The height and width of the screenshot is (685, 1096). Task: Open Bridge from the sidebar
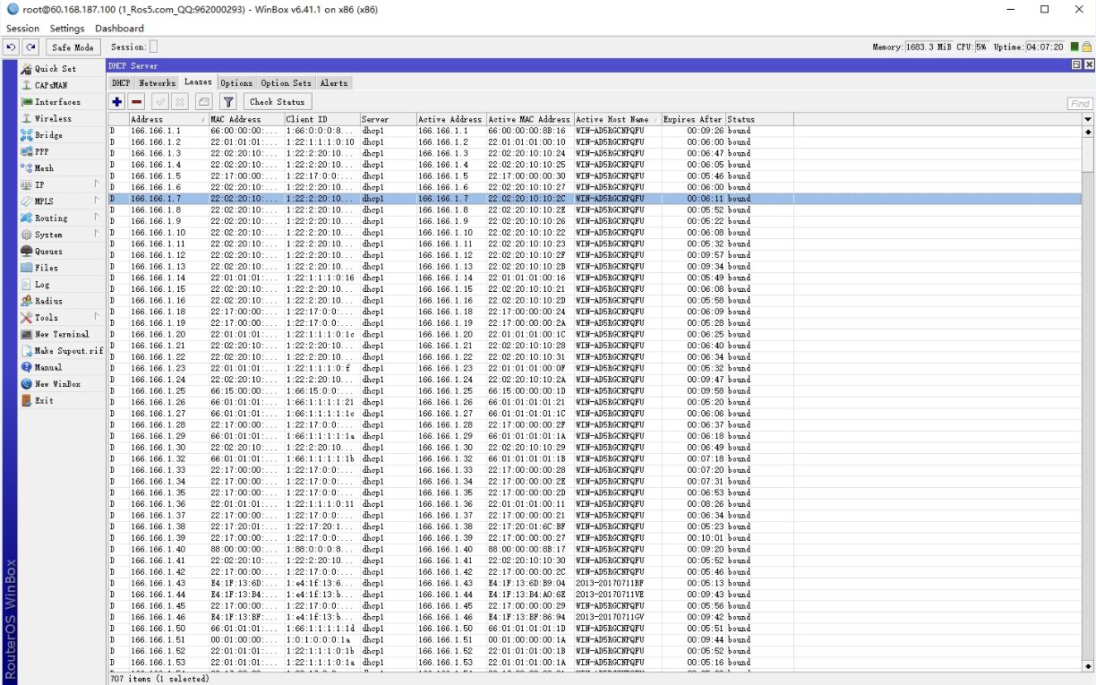[x=48, y=135]
